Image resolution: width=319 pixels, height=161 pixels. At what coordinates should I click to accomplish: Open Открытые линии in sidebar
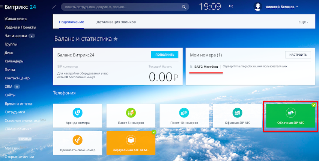pos(19,157)
